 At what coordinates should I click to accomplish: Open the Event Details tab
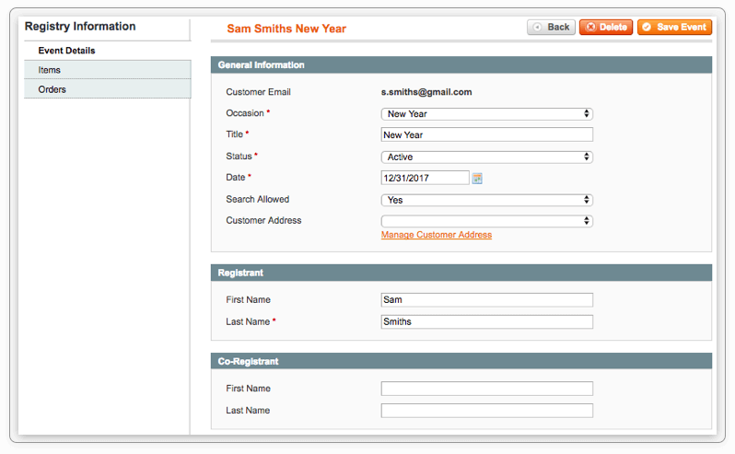coord(108,51)
